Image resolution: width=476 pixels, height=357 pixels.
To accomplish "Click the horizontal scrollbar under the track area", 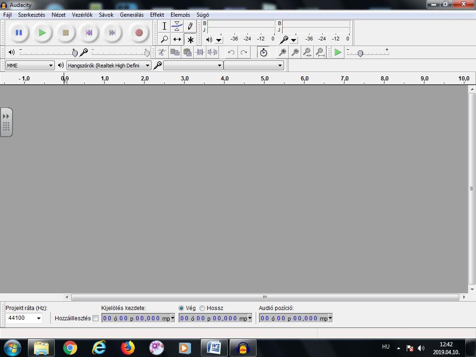I will click(x=265, y=297).
